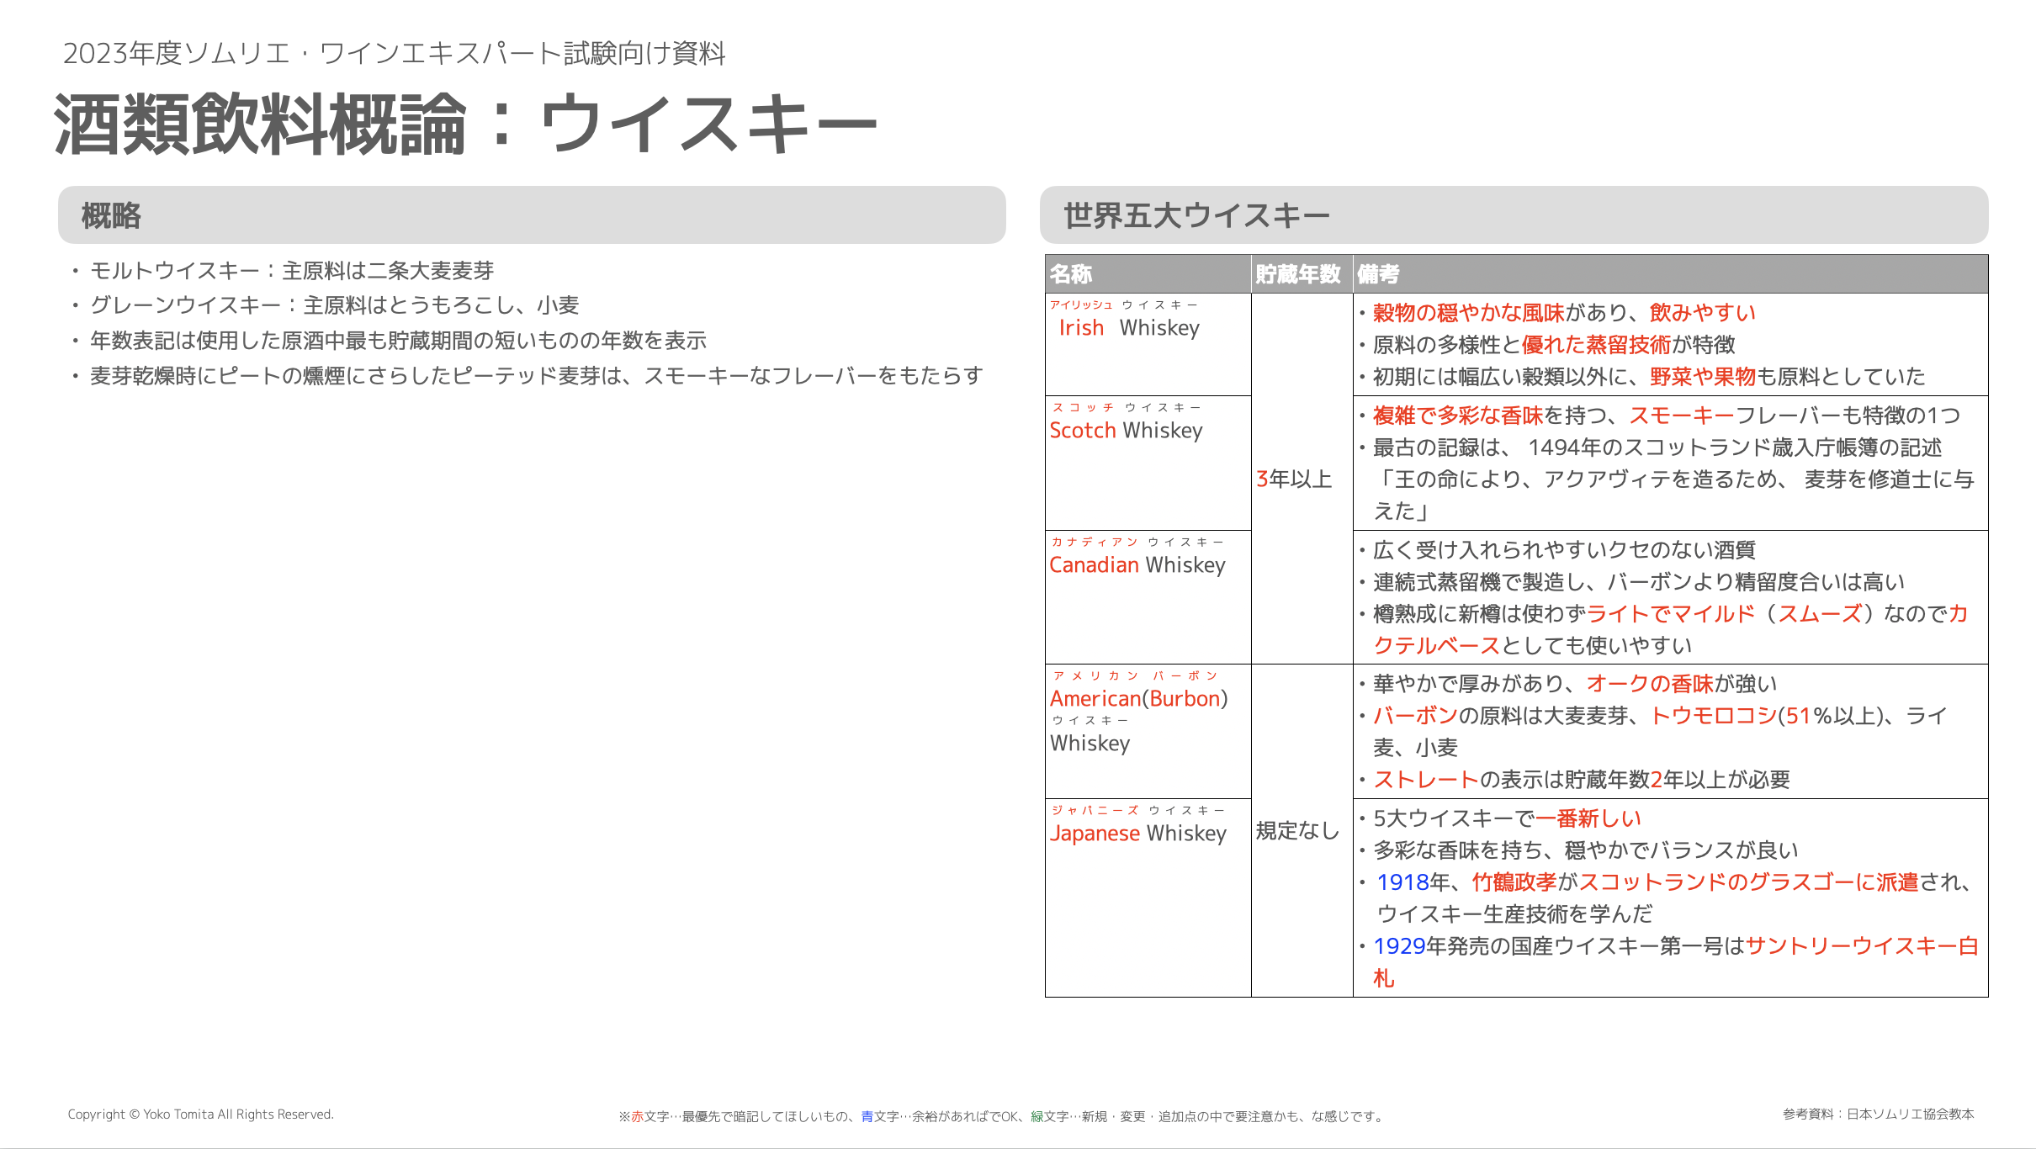Click bullet about ピーテッド麦芽 smoky flavor
The height and width of the screenshot is (1149, 2036).
coord(536,376)
